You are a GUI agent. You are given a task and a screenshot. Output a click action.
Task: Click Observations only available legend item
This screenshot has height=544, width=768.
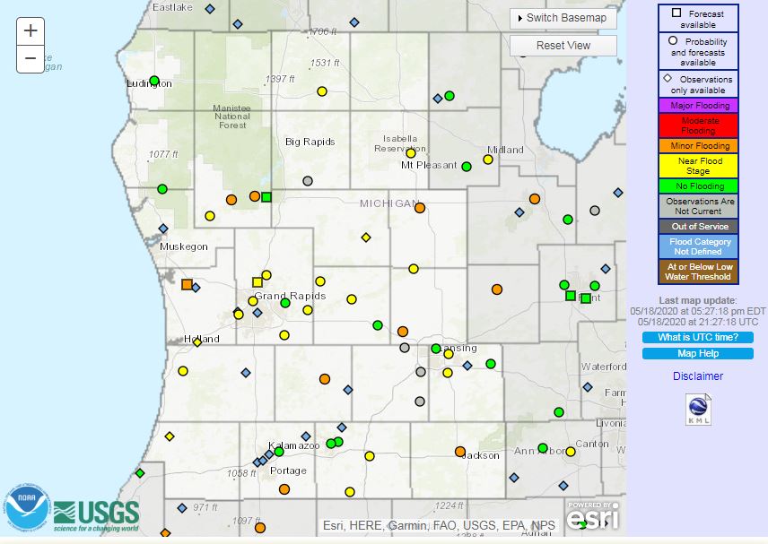pyautogui.click(x=698, y=84)
